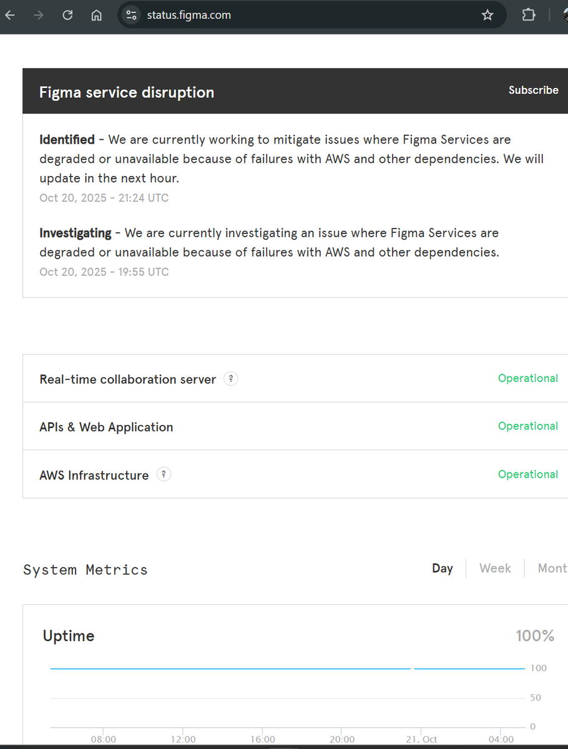Click timestamp Oct 20, 2025 - 19:55 UTC

(x=104, y=272)
